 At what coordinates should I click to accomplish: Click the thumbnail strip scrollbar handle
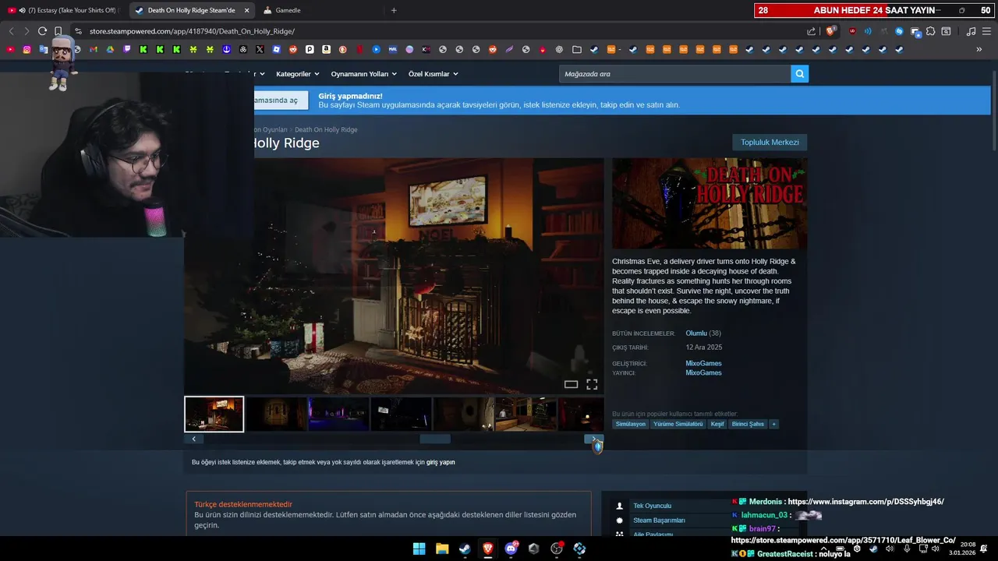pos(435,439)
